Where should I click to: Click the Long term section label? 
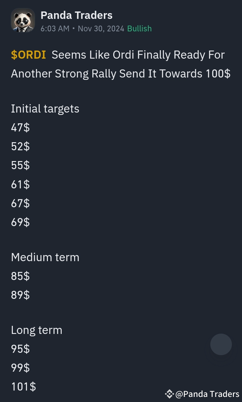36,330
